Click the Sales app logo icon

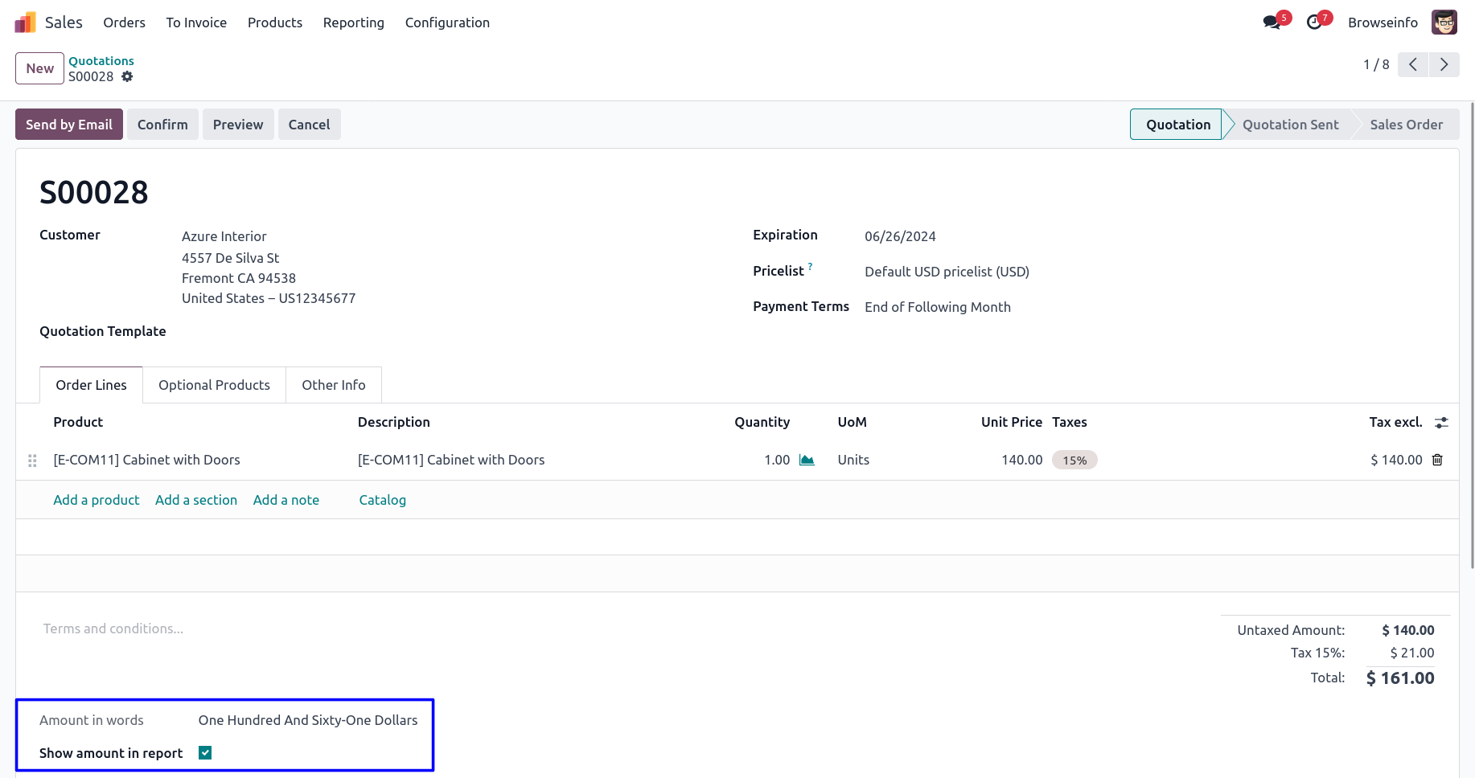(25, 23)
